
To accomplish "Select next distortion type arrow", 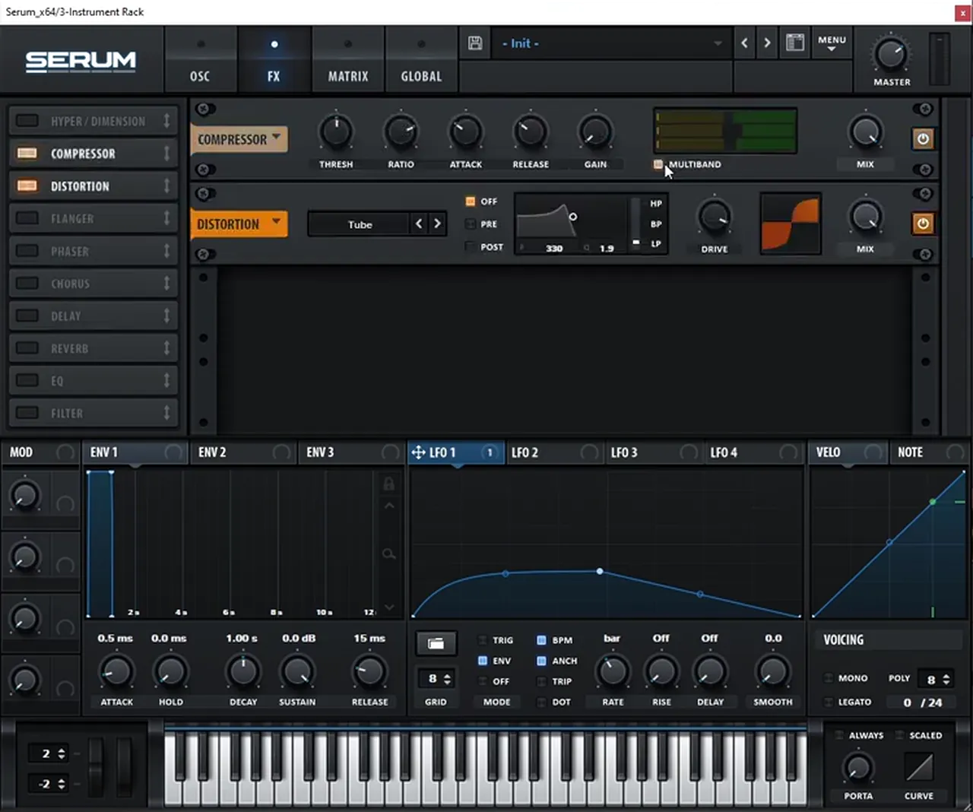I will click(437, 224).
